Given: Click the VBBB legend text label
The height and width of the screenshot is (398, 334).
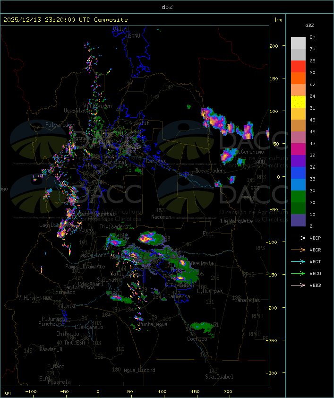Looking at the screenshot, I should click(x=315, y=286).
